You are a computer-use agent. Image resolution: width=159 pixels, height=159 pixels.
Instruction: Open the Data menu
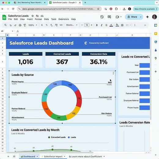point(46,19)
